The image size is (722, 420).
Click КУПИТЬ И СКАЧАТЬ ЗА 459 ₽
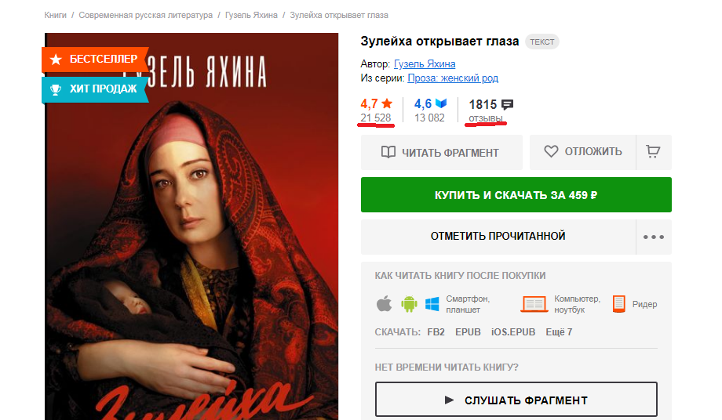click(516, 195)
